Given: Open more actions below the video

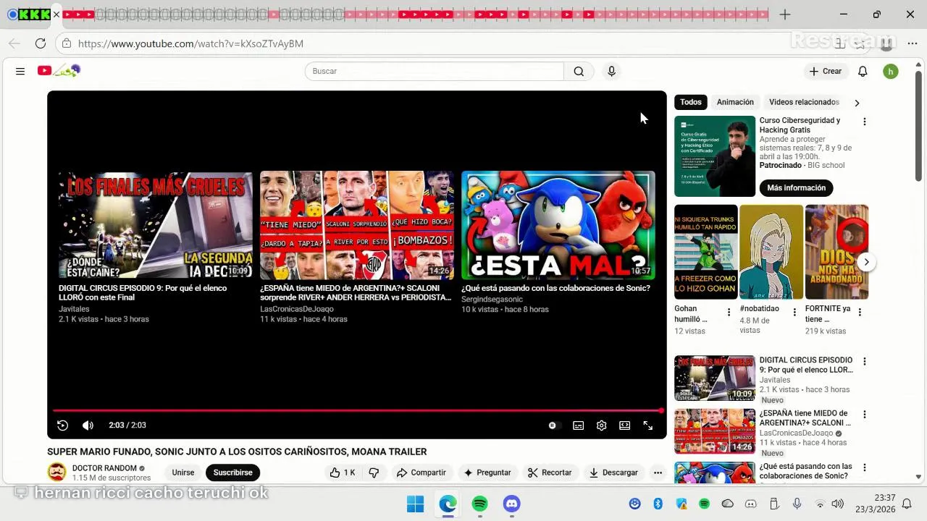Looking at the screenshot, I should (x=658, y=473).
